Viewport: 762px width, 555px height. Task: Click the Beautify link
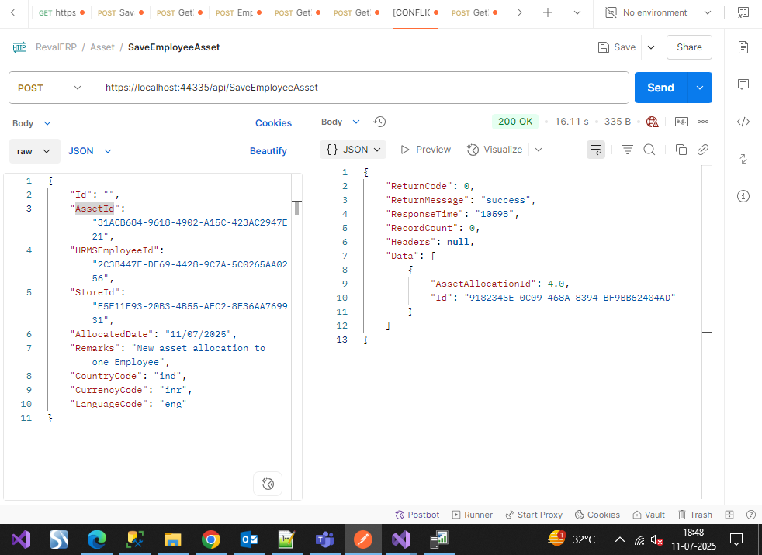pos(268,151)
